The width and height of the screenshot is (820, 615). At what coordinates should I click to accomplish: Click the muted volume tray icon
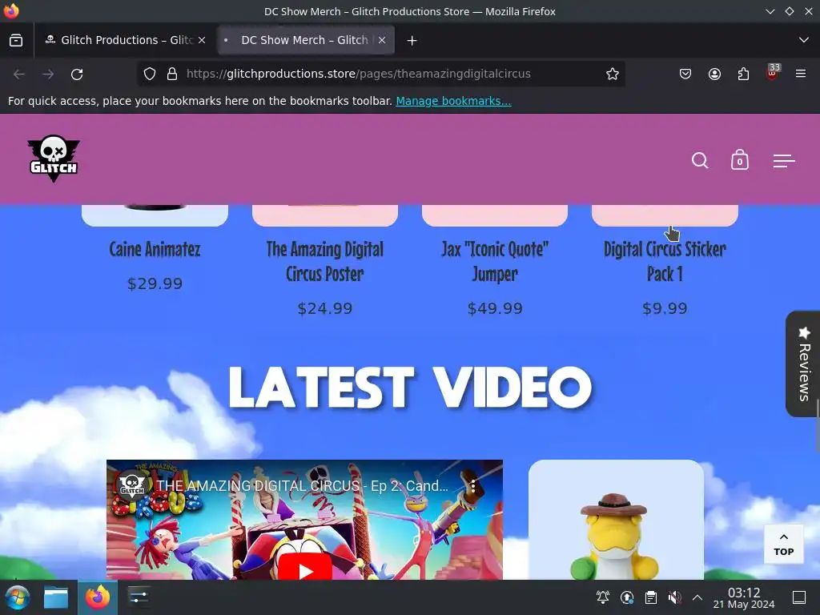point(674,597)
